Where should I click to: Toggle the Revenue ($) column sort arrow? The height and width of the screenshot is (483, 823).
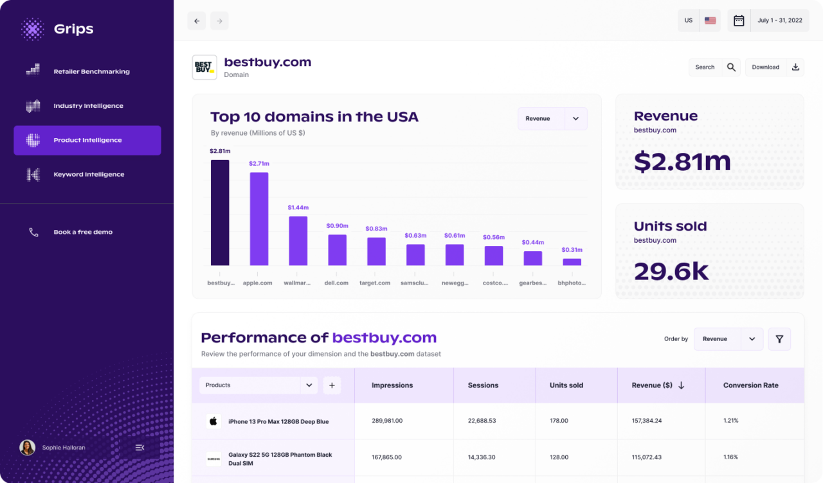tap(682, 385)
